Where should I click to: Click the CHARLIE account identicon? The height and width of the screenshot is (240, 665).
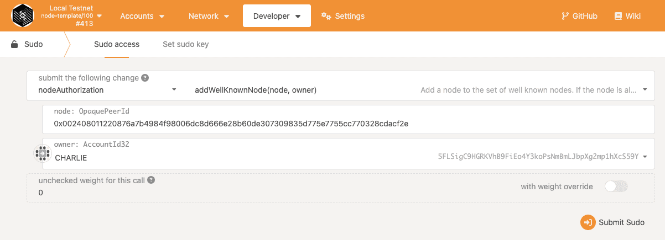click(x=43, y=153)
